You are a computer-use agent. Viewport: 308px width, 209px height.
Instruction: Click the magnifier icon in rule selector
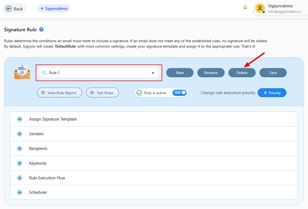click(x=44, y=73)
